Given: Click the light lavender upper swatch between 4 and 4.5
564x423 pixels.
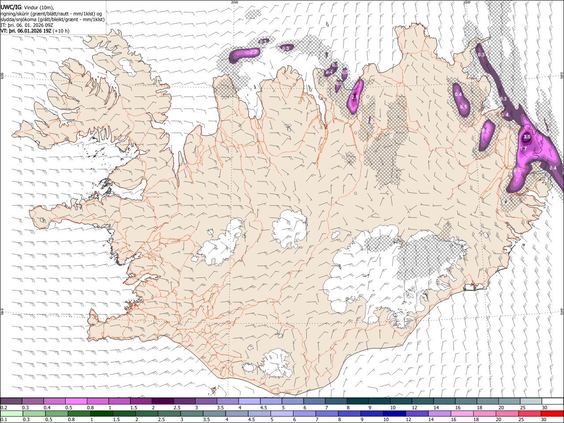Looking at the screenshot, I should point(249,401).
